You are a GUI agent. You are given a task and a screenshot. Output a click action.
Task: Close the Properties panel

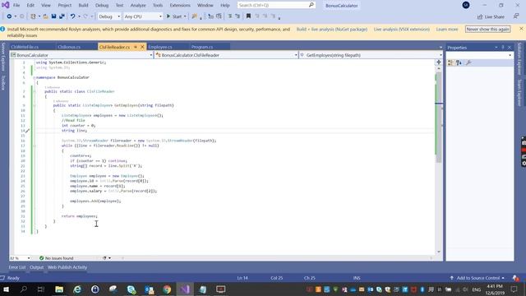[510, 48]
